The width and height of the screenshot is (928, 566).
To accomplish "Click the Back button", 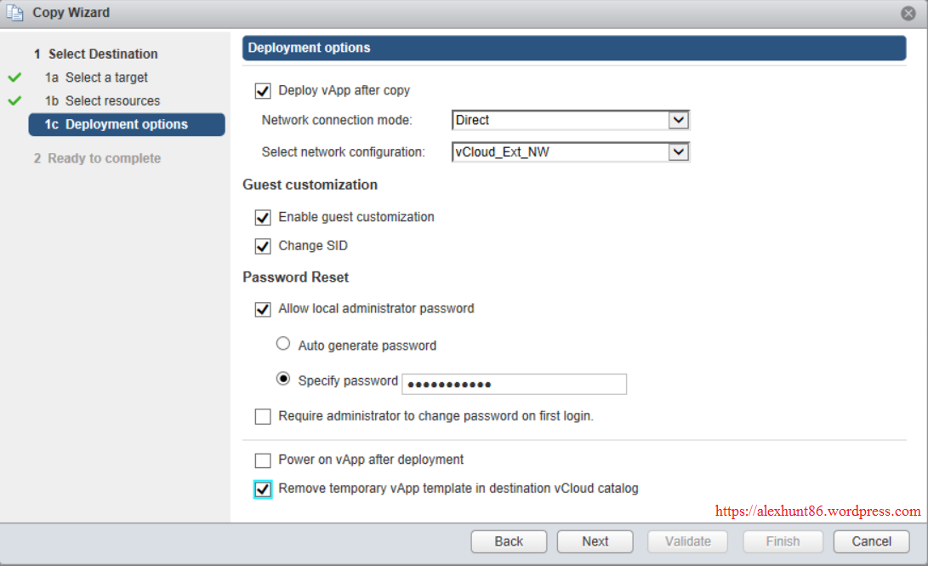I will pyautogui.click(x=509, y=541).
